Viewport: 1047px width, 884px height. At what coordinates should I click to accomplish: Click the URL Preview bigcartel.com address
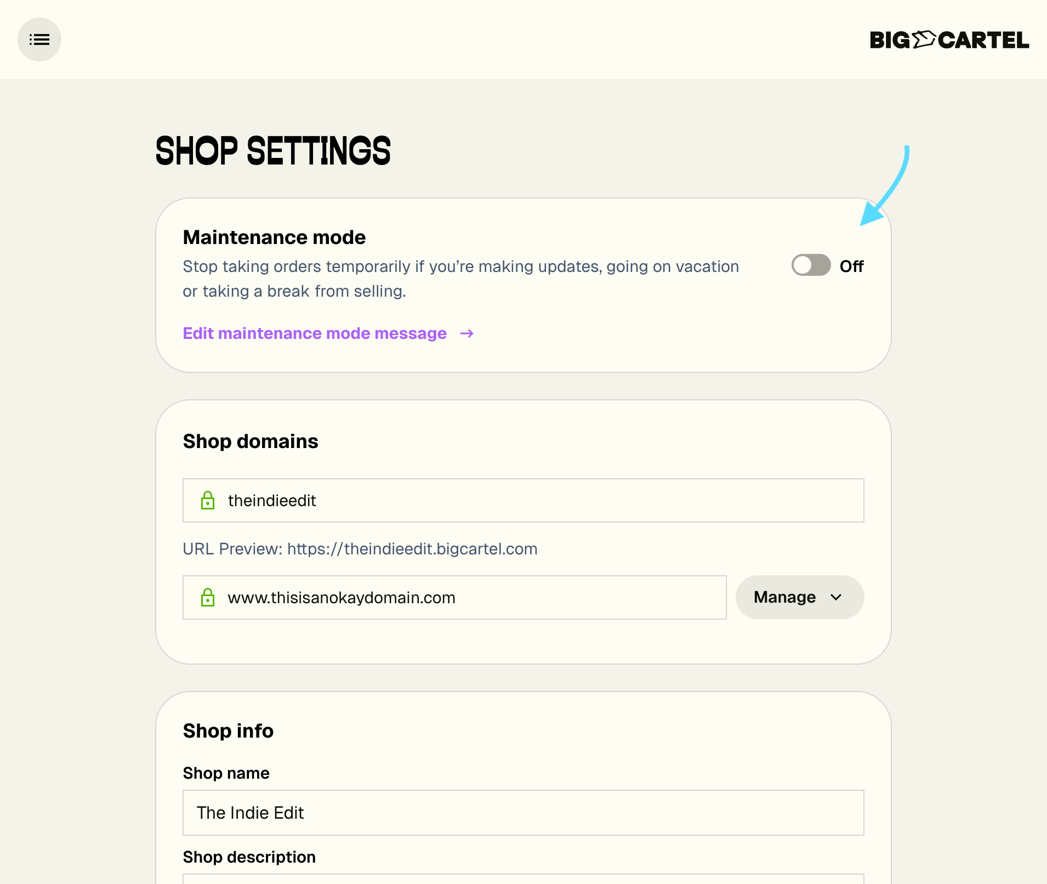point(412,549)
